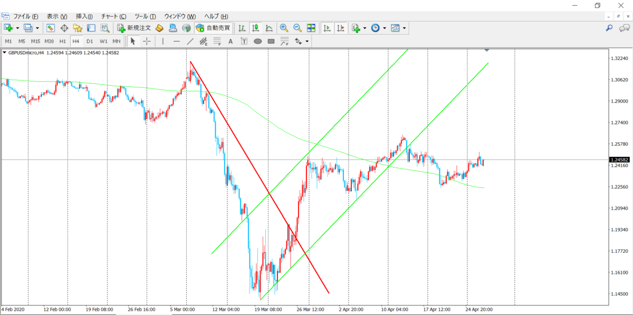Switch to the D1 timeframe
Image resolution: width=633 pixels, height=315 pixels.
pyautogui.click(x=90, y=41)
